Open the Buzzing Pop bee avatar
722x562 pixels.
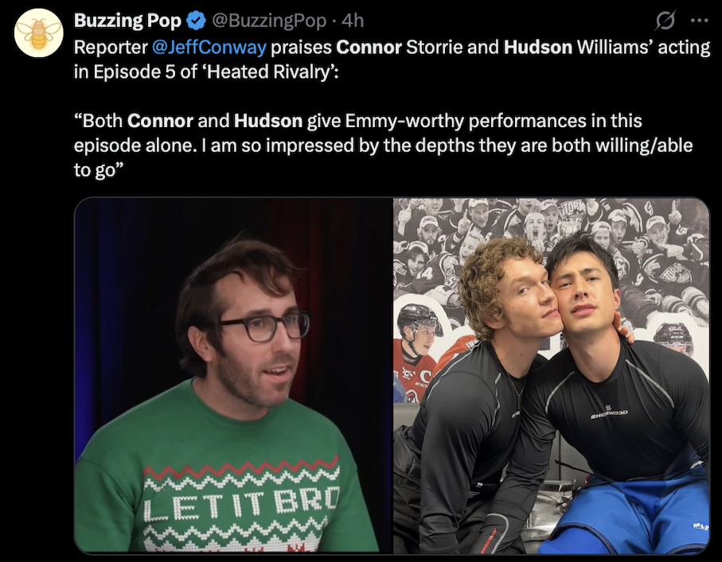[x=38, y=33]
